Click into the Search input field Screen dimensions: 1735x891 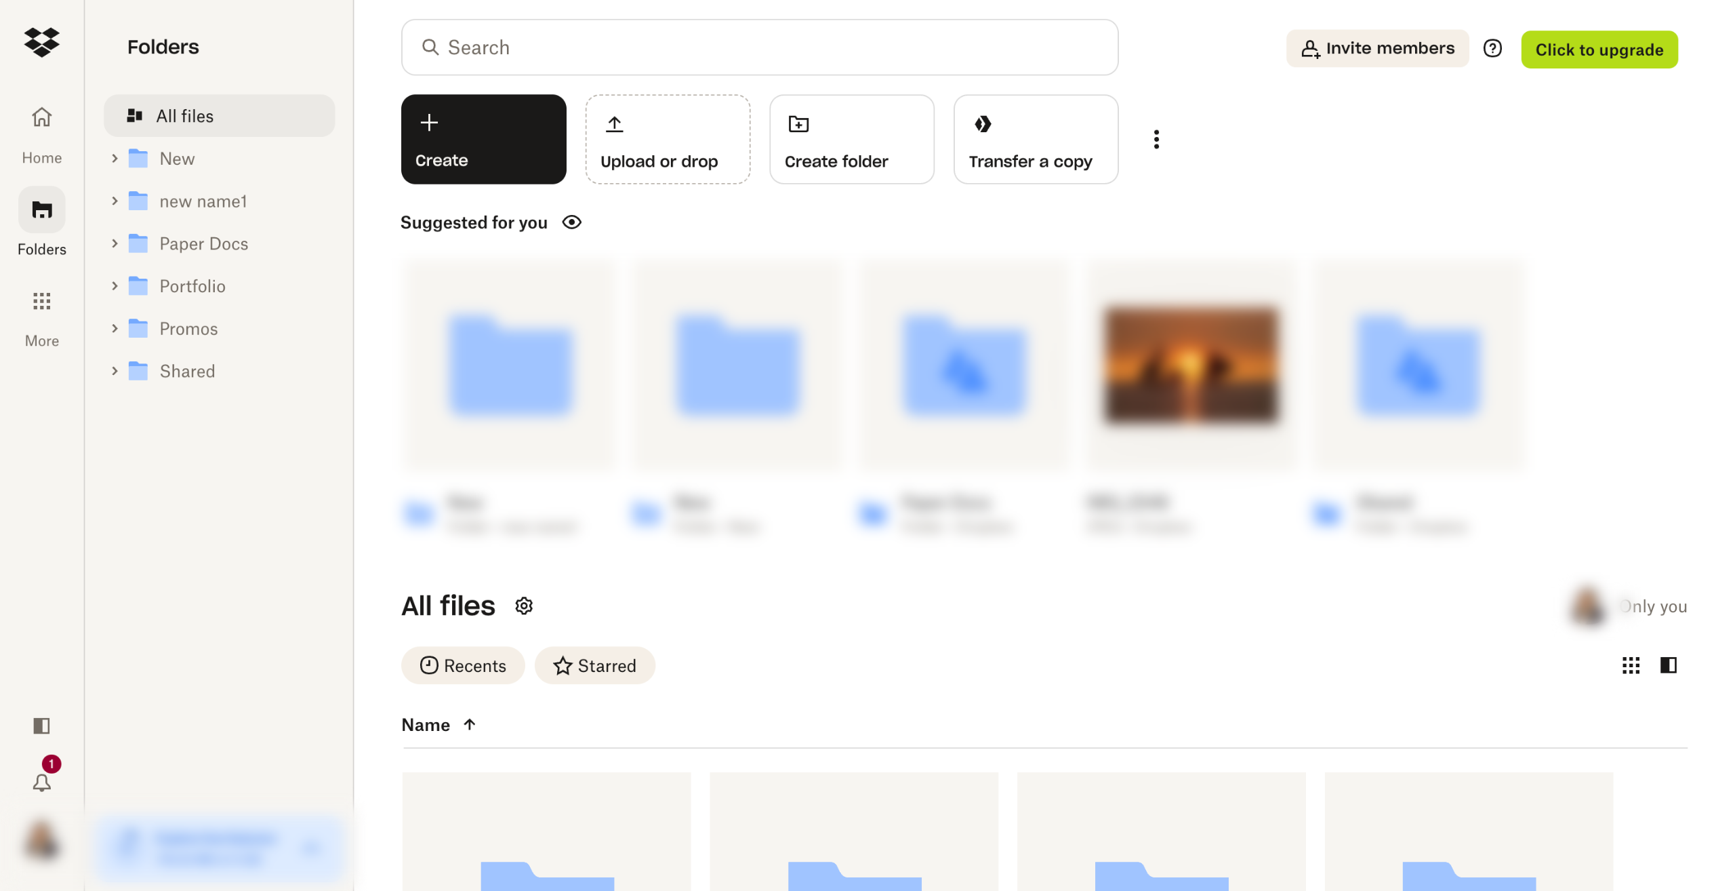[759, 47]
